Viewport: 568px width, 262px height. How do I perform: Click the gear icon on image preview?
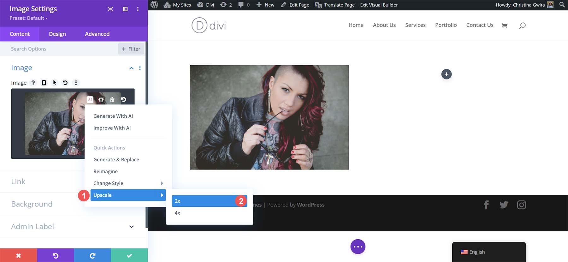(x=101, y=99)
